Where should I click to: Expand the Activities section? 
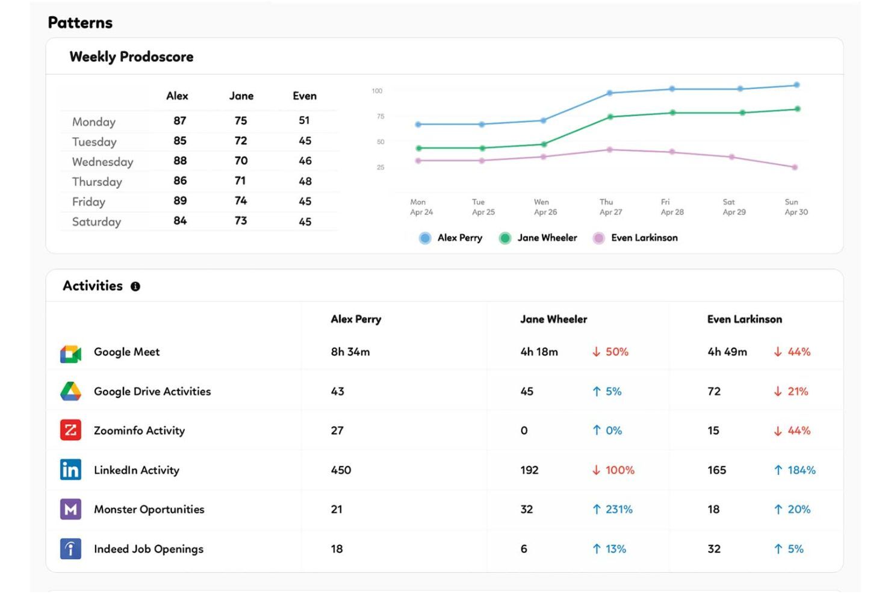coord(94,285)
